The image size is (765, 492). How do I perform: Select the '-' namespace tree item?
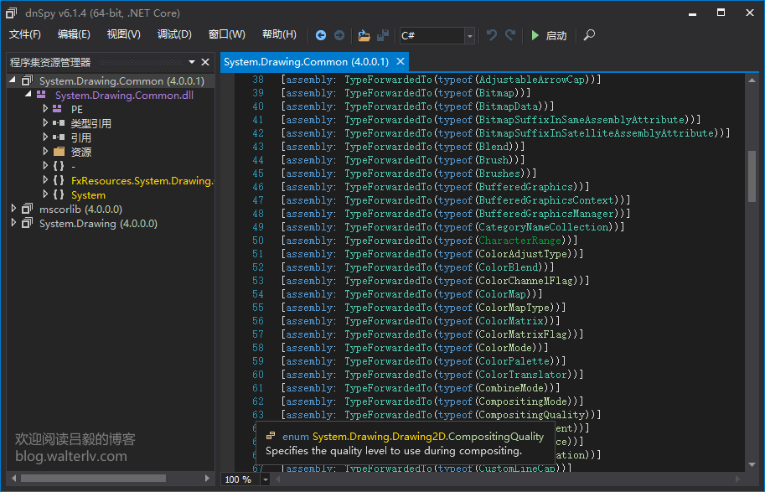tap(73, 167)
